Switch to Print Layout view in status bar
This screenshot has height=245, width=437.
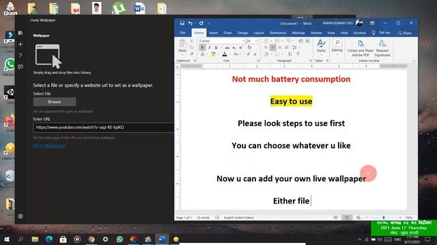(x=347, y=218)
